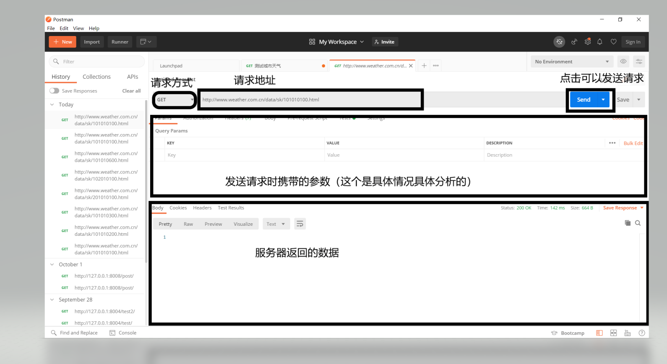Open the View menu
The image size is (667, 364).
[78, 28]
